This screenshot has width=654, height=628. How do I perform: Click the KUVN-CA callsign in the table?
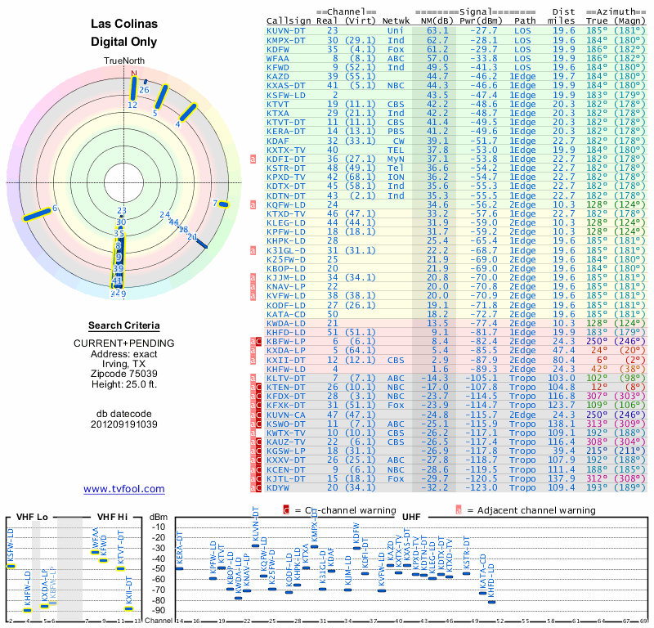coord(285,415)
